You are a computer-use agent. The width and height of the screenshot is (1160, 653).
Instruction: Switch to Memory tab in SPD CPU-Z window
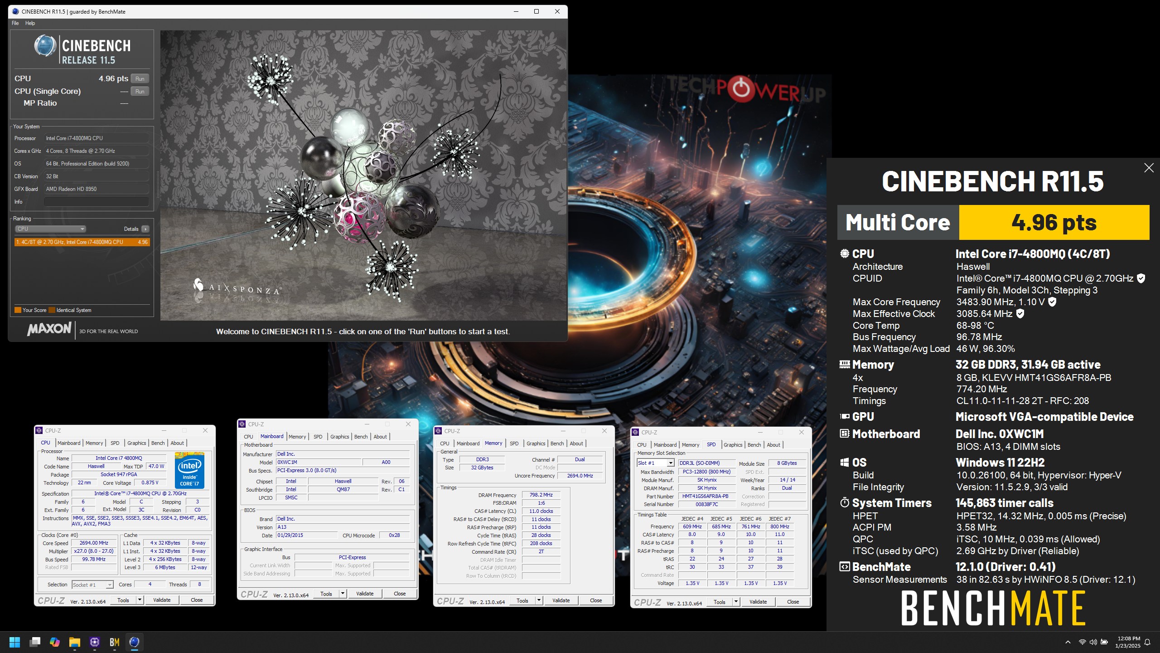click(x=691, y=445)
